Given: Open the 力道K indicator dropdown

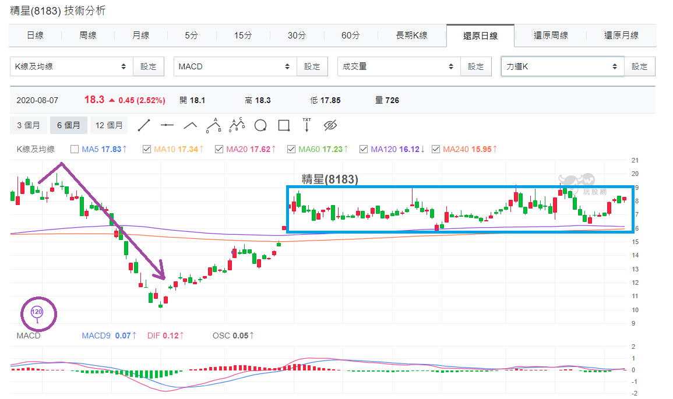Looking at the screenshot, I should pos(563,66).
